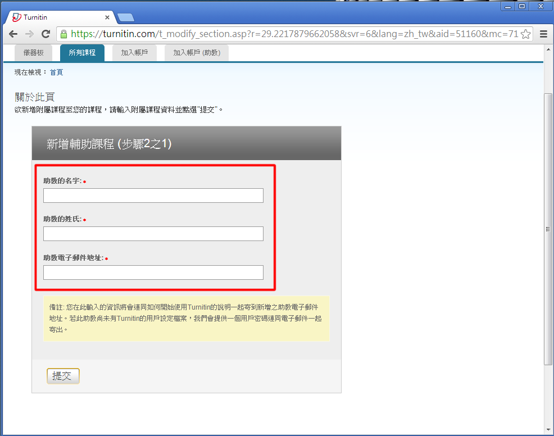Click the browser forward arrow

(29, 34)
